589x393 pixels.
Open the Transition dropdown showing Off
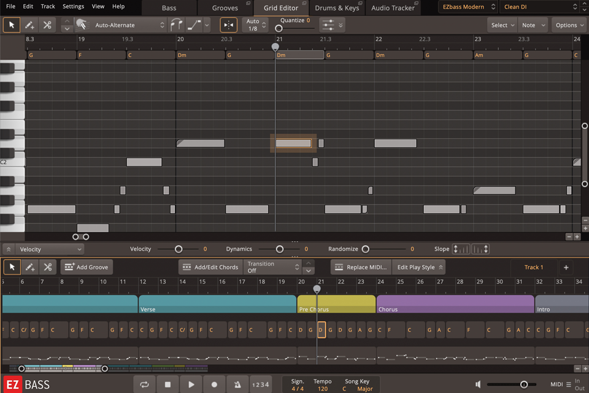[x=273, y=267]
